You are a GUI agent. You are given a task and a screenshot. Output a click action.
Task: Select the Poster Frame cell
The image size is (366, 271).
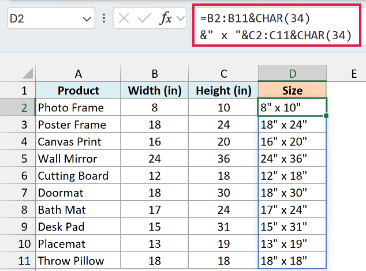click(78, 125)
